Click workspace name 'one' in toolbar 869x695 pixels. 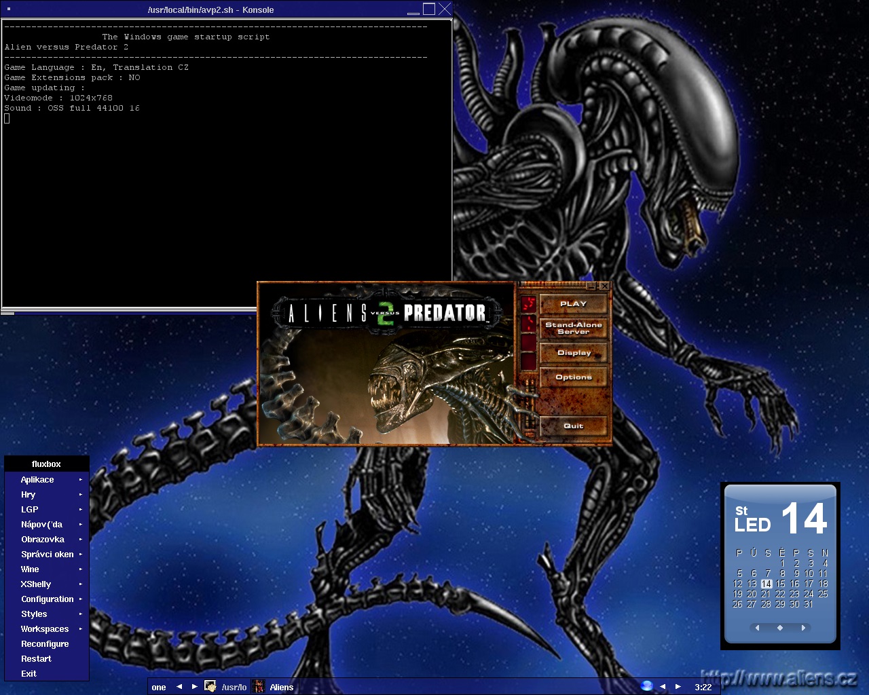click(x=159, y=688)
